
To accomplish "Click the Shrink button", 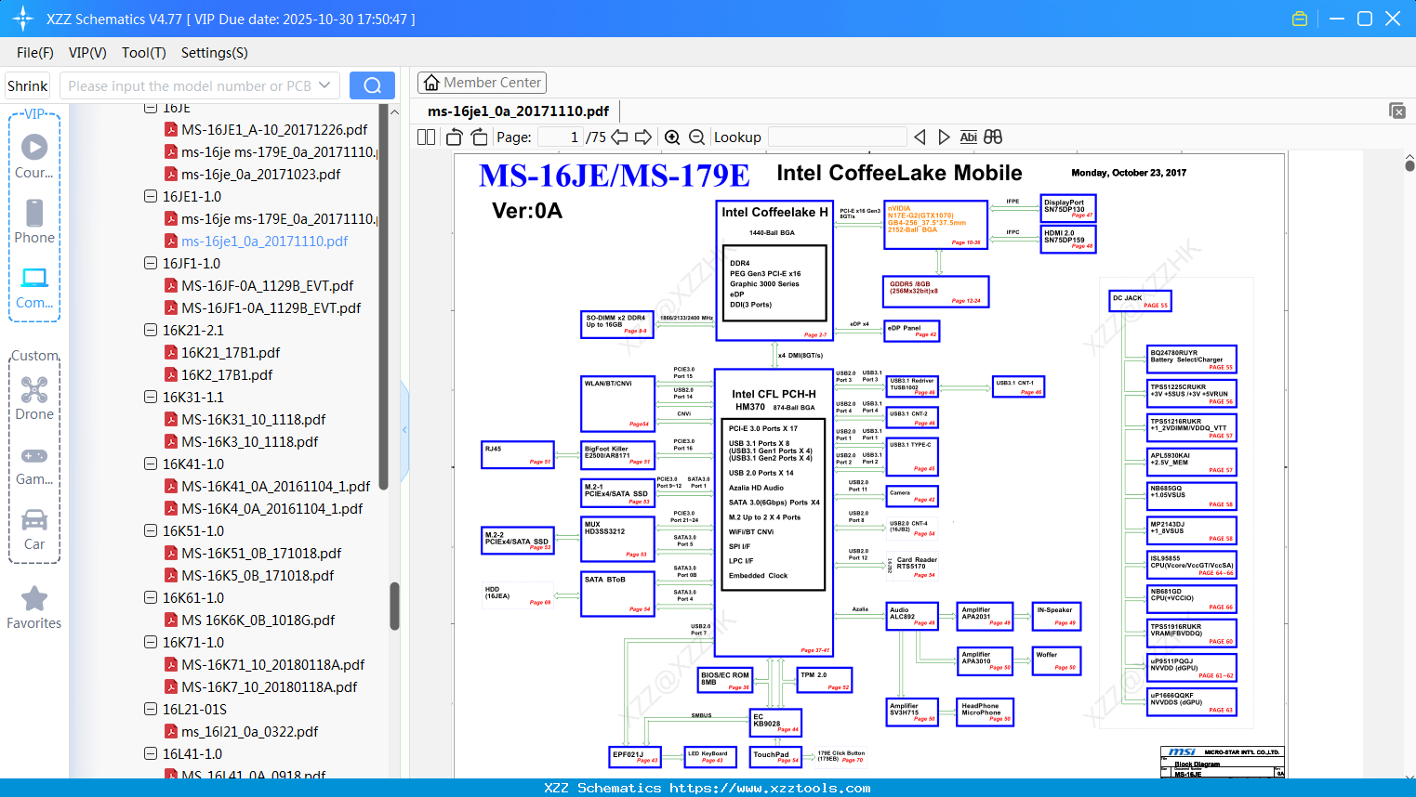I will [x=28, y=85].
